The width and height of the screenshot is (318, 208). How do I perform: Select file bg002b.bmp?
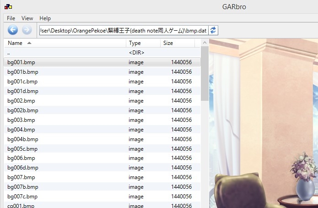pyautogui.click(x=102, y=110)
